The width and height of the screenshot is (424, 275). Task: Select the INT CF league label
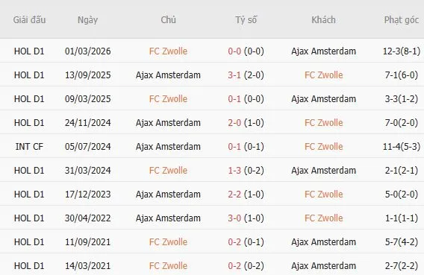29,147
